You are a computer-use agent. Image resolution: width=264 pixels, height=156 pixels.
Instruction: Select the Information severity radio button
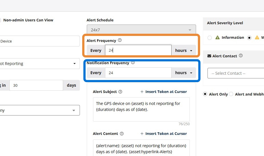209,38
